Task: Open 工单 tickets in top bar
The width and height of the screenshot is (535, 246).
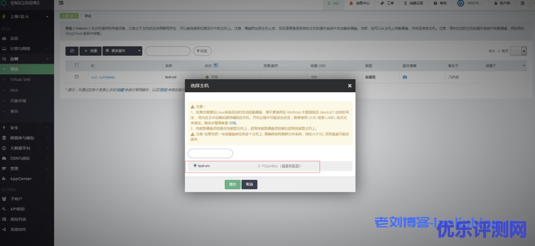Action: [387, 3]
